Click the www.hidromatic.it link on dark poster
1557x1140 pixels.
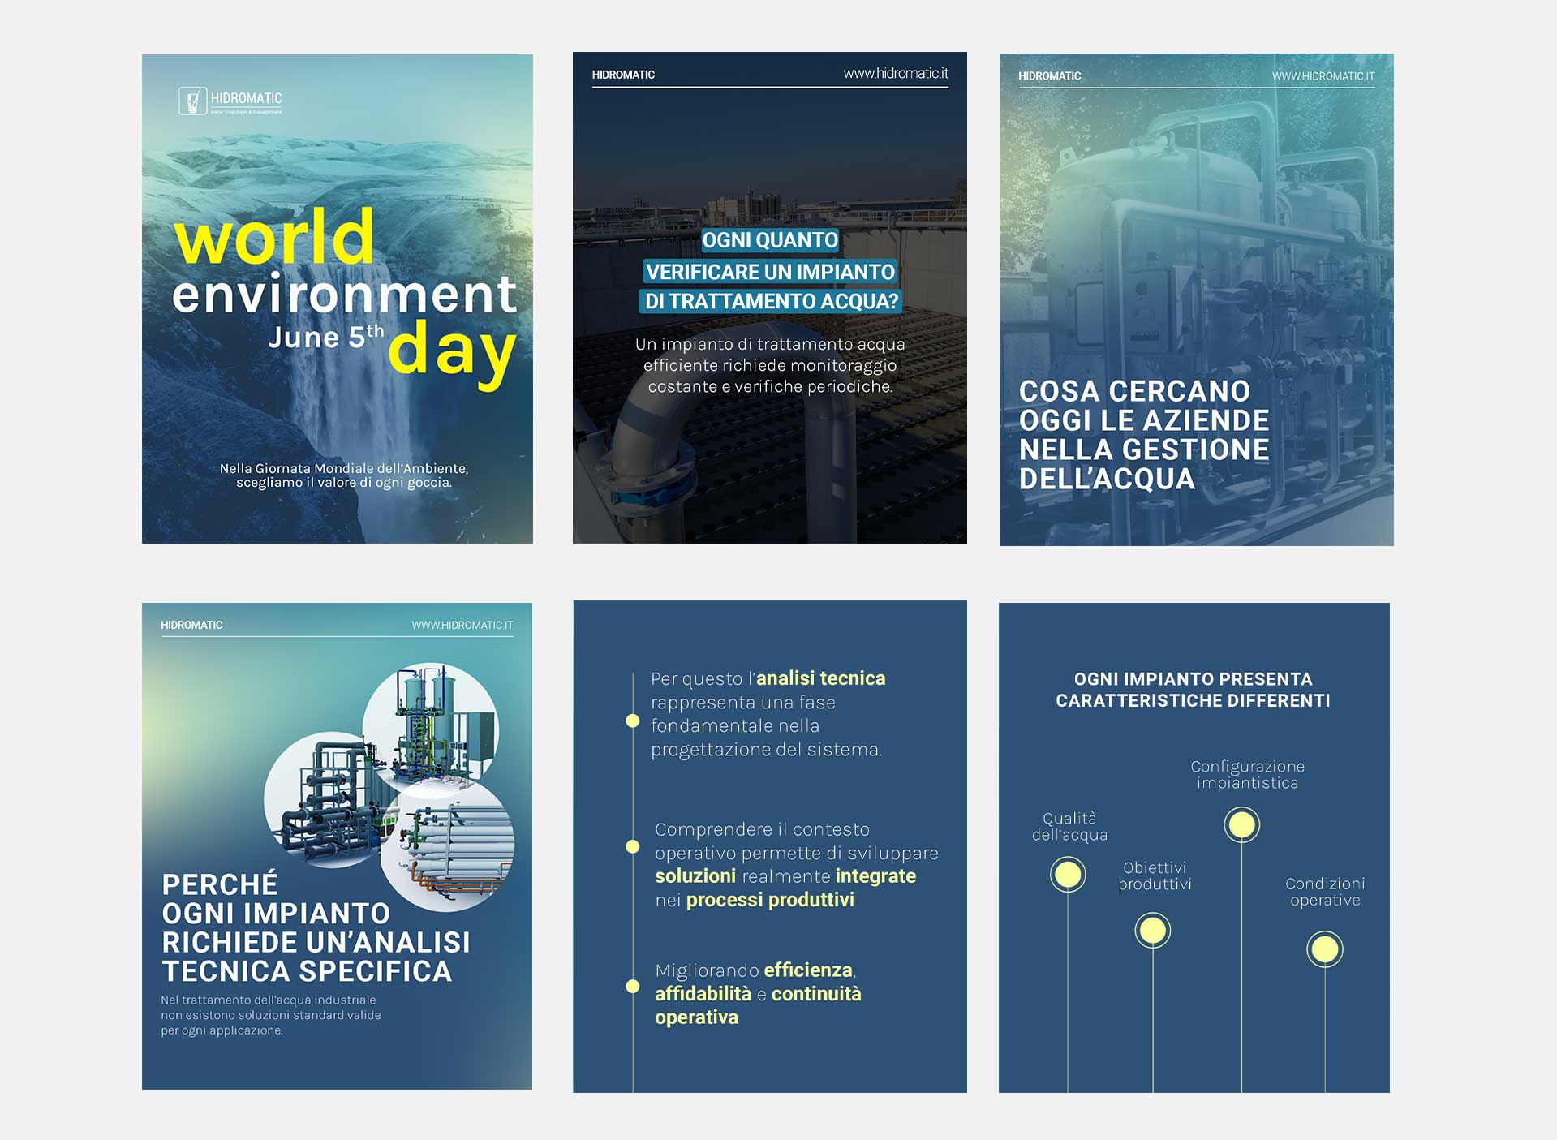coord(896,73)
